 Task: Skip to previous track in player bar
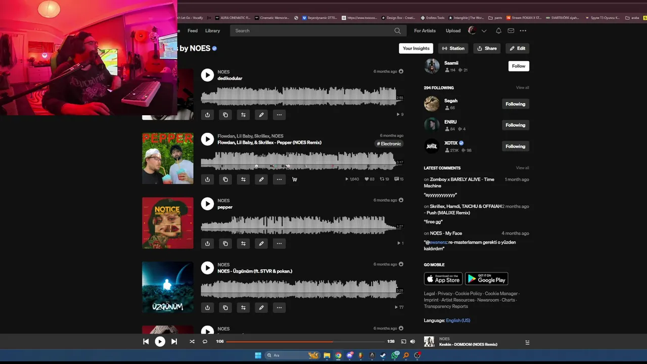point(146,342)
